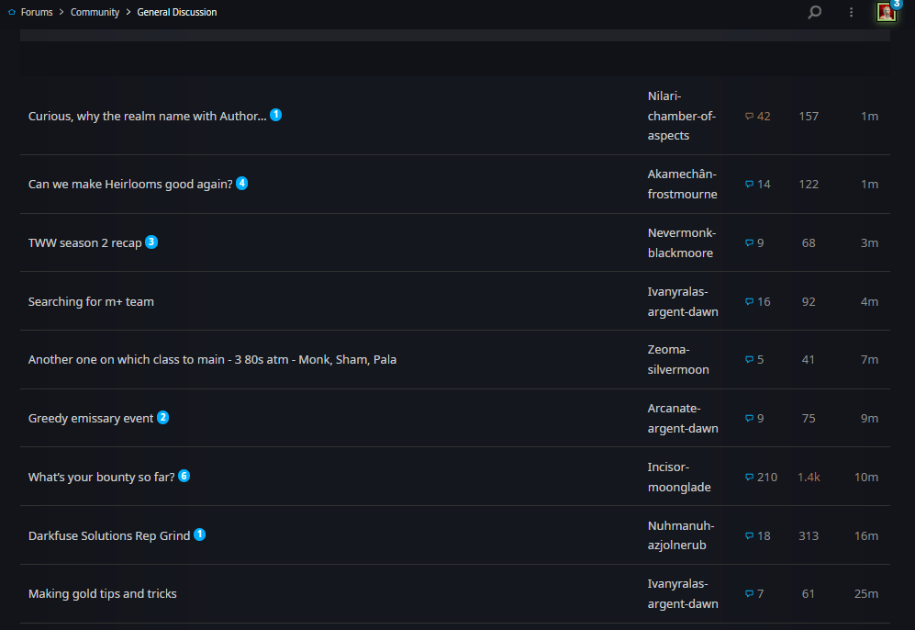This screenshot has width=915, height=630.
Task: Open Making gold tips and tricks topic
Action: [103, 593]
